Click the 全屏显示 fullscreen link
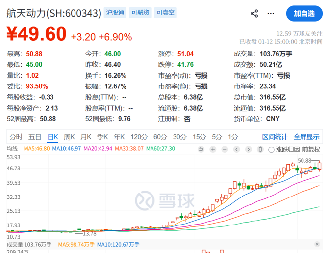The image size is (327, 253). 306,137
